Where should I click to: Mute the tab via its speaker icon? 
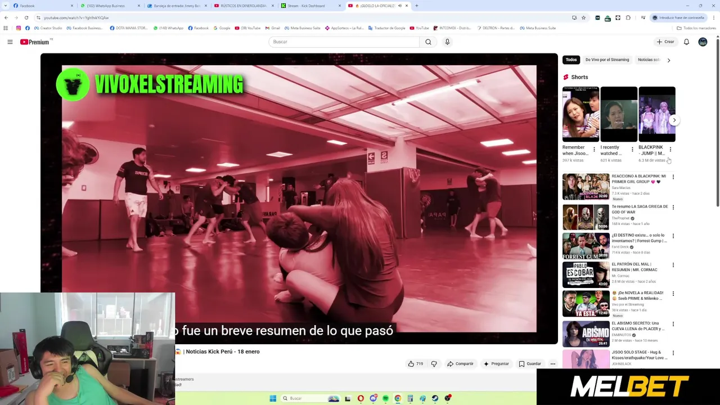(x=400, y=6)
